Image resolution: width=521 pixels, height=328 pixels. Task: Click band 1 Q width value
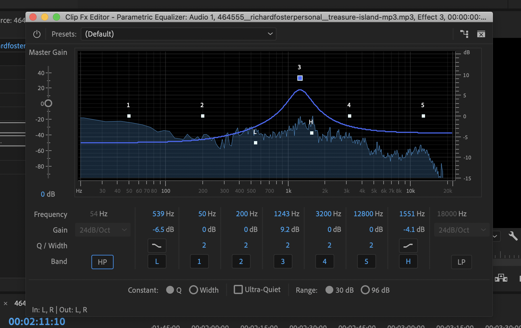tap(204, 245)
